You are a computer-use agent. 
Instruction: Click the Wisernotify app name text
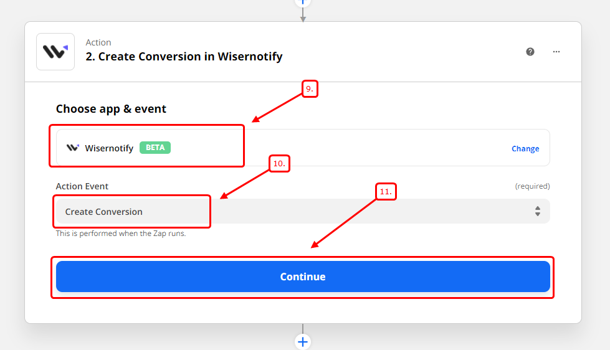[109, 148]
